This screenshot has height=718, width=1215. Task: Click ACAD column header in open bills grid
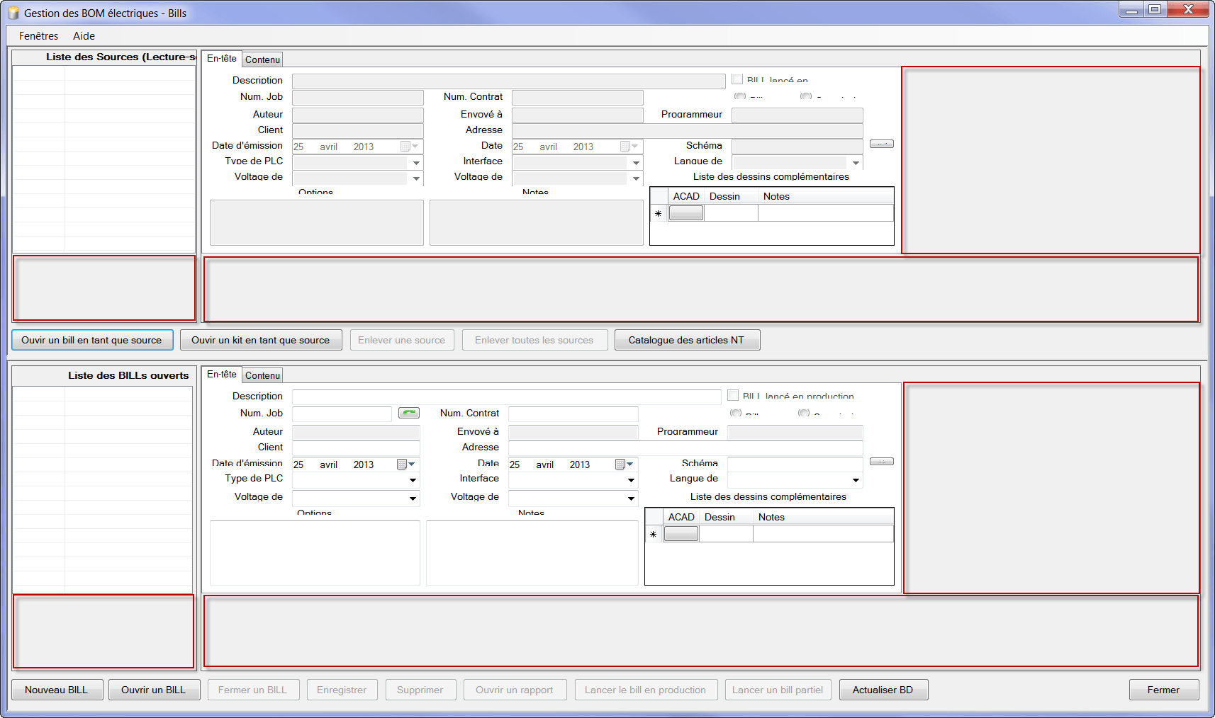pos(681,517)
